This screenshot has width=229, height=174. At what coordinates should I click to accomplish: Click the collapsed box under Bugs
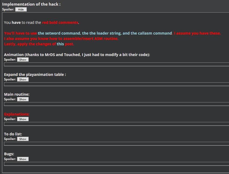[116, 164]
